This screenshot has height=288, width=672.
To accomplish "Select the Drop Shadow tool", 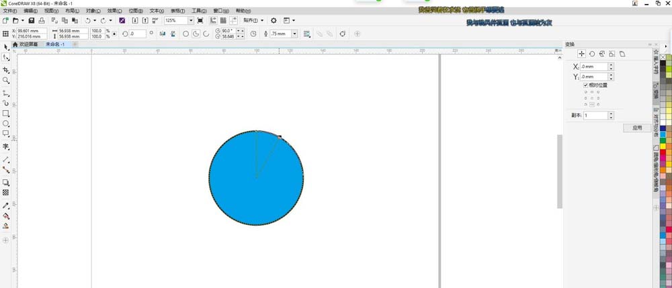I will [x=5, y=183].
